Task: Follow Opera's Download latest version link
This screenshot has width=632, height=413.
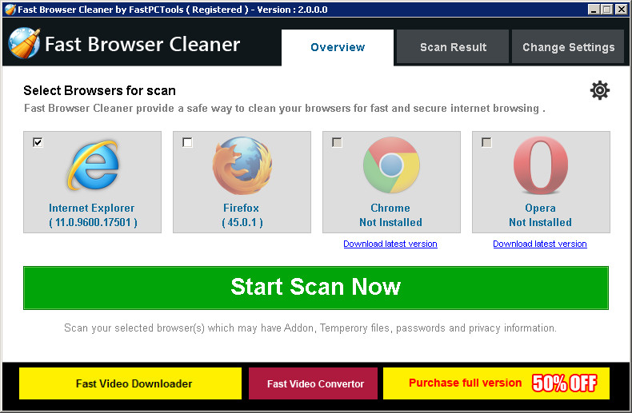Action: 540,244
